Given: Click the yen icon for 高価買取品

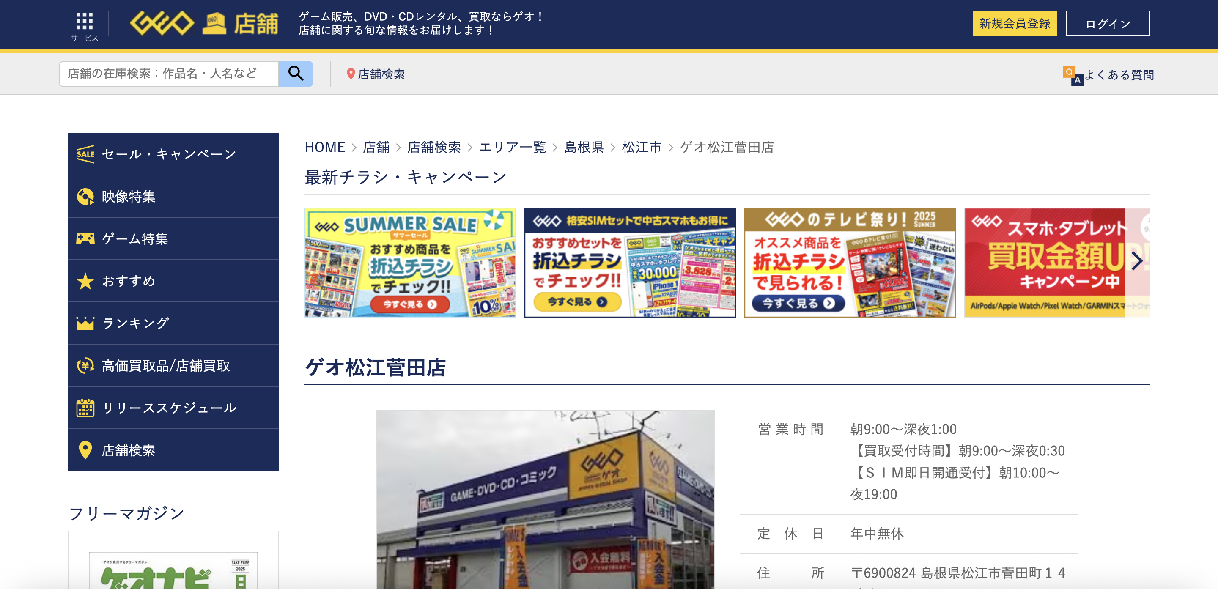Looking at the screenshot, I should (x=85, y=365).
